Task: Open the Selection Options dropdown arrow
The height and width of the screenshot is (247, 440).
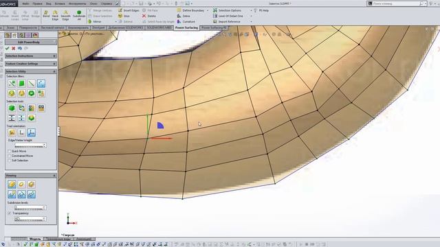Action: coord(251,10)
